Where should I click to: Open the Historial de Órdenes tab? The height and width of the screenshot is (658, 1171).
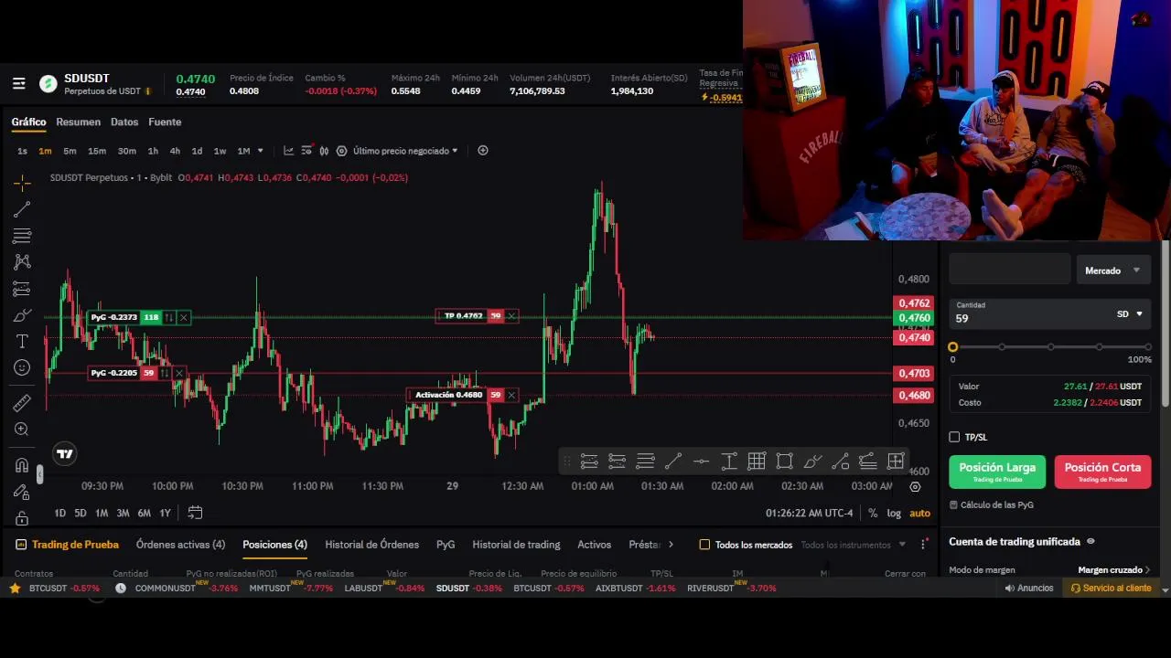[x=371, y=545]
